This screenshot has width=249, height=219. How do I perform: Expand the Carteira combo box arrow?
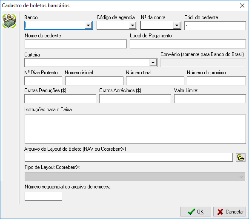pyautogui.click(x=153, y=63)
